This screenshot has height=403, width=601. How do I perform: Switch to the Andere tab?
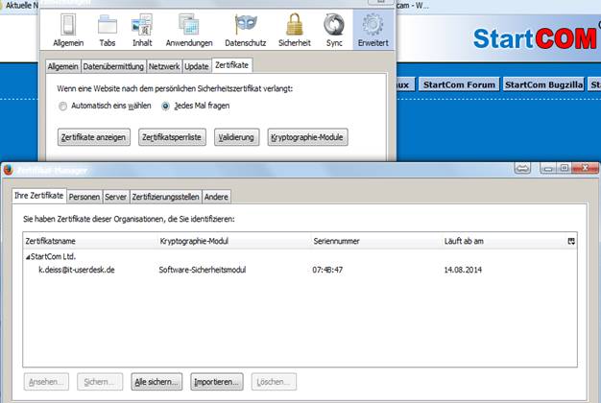pos(216,197)
